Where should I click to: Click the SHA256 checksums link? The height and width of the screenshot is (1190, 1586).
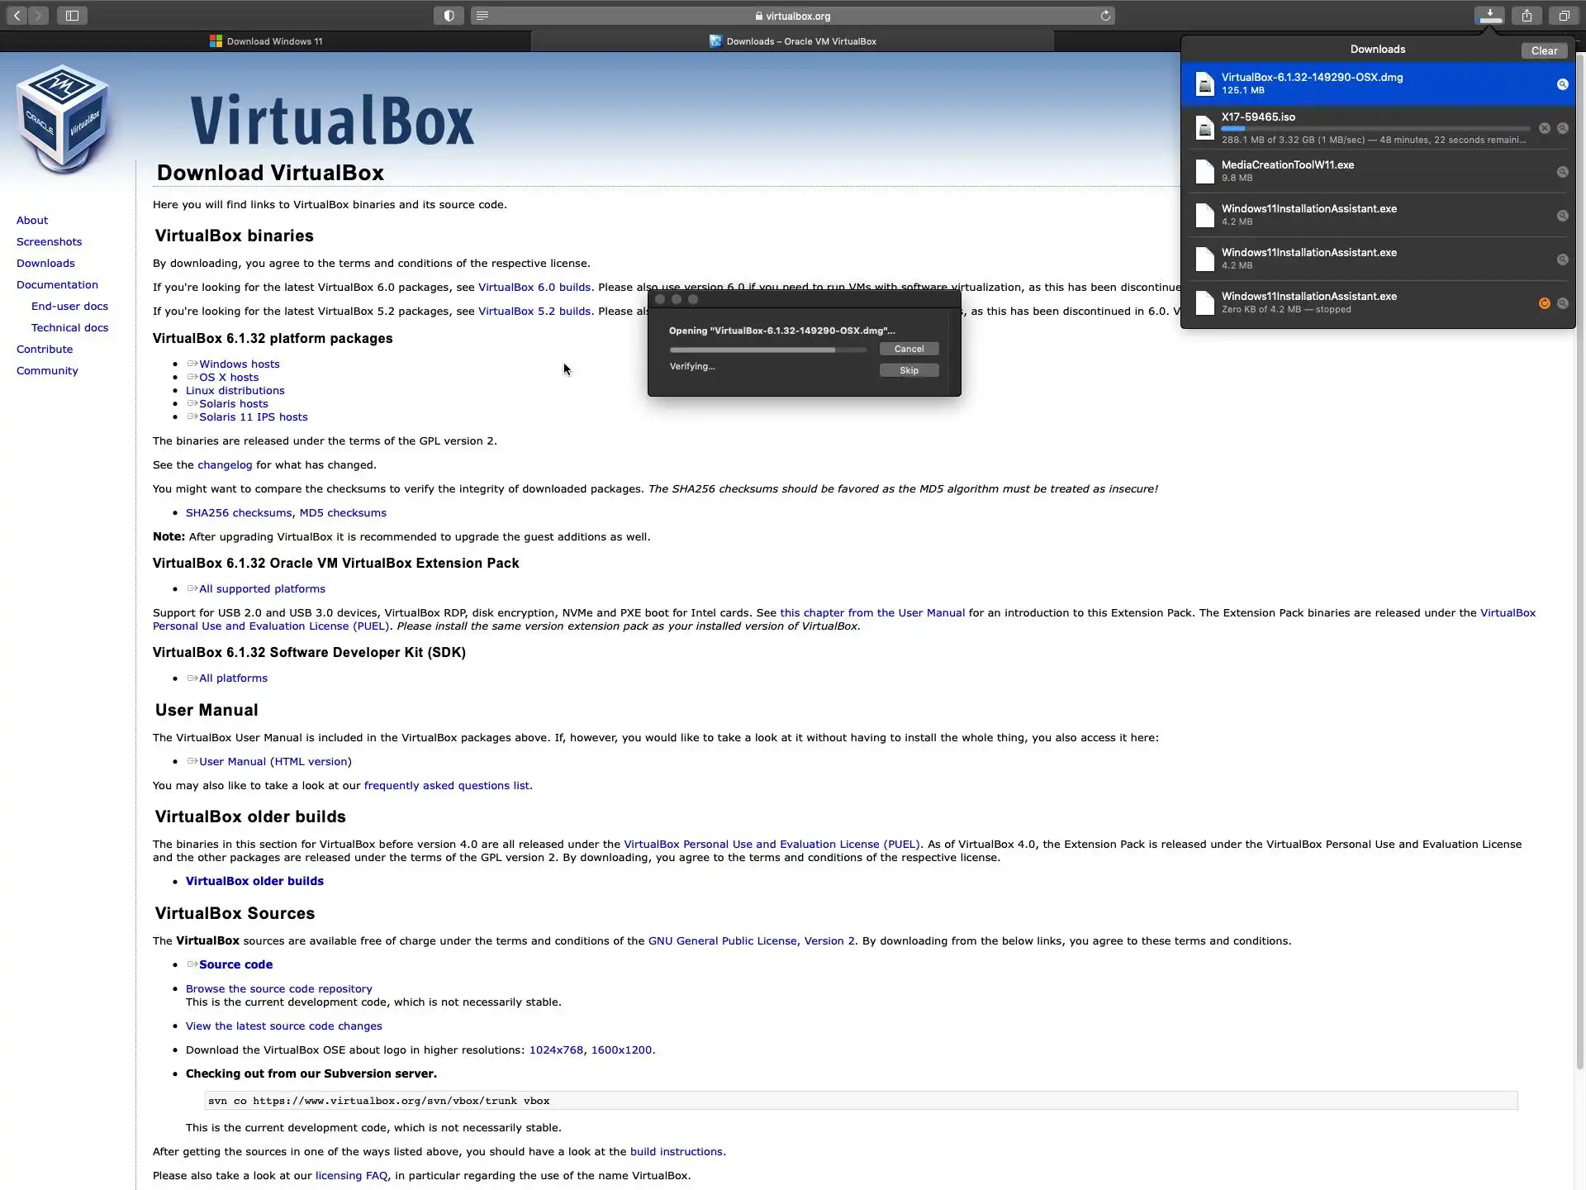point(238,512)
